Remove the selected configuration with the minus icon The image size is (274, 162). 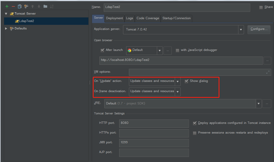[13, 6]
